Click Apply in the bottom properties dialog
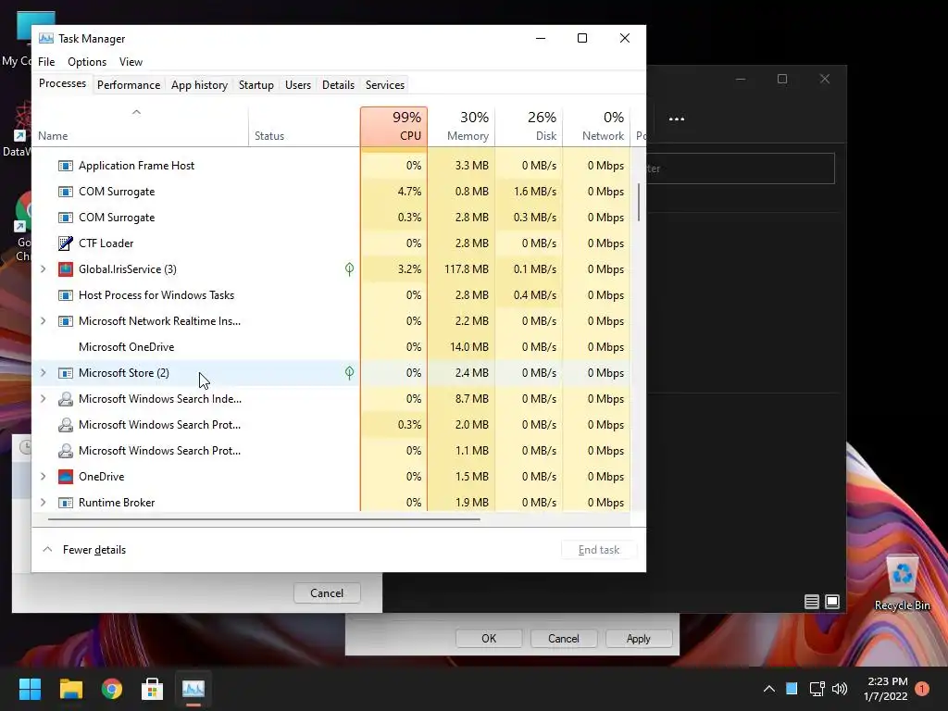This screenshot has height=711, width=948. tap(639, 639)
